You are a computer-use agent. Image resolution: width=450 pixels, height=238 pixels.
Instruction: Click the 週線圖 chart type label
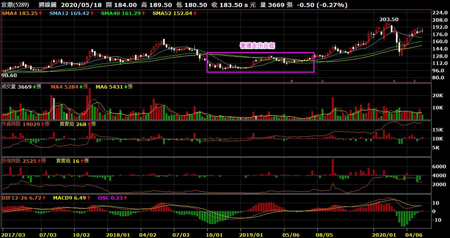[x=48, y=5]
